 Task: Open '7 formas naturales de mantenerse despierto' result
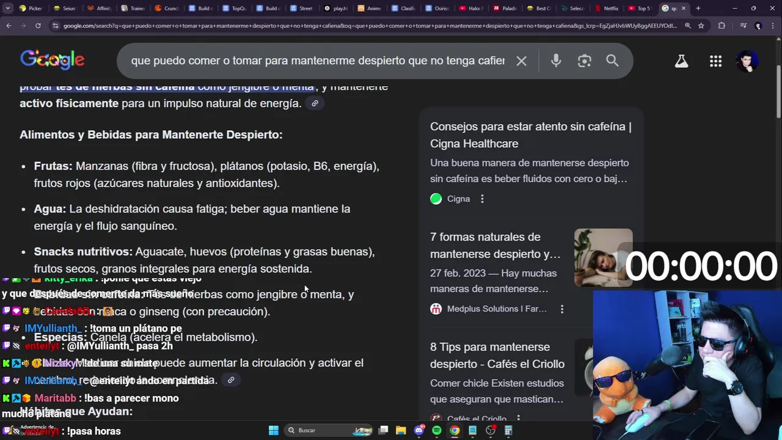(495, 245)
